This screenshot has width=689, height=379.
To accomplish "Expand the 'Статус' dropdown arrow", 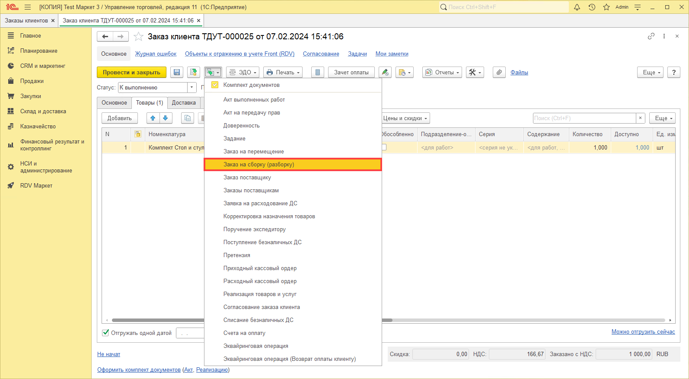I will pos(192,88).
